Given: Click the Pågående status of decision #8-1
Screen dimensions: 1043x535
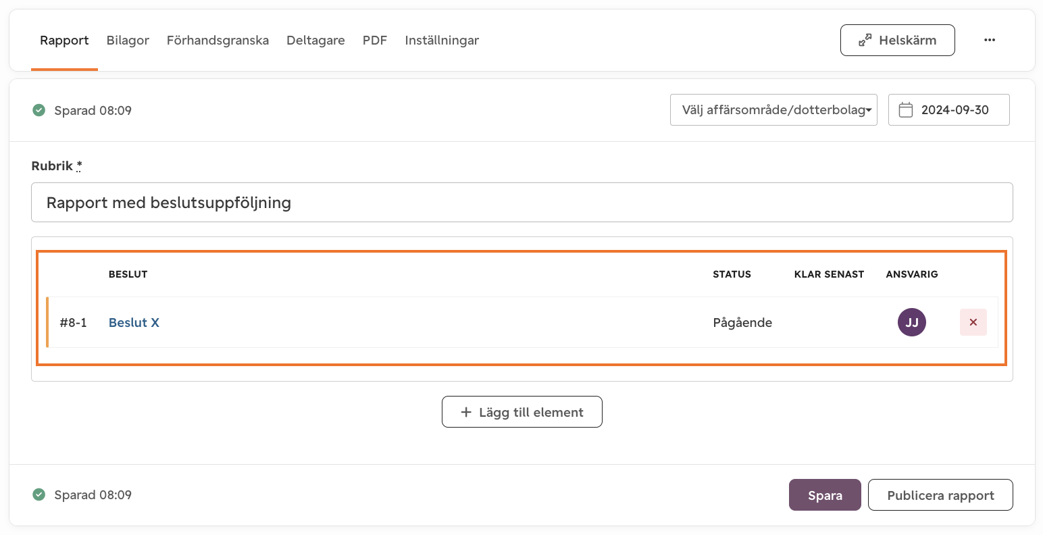Looking at the screenshot, I should click(x=742, y=323).
